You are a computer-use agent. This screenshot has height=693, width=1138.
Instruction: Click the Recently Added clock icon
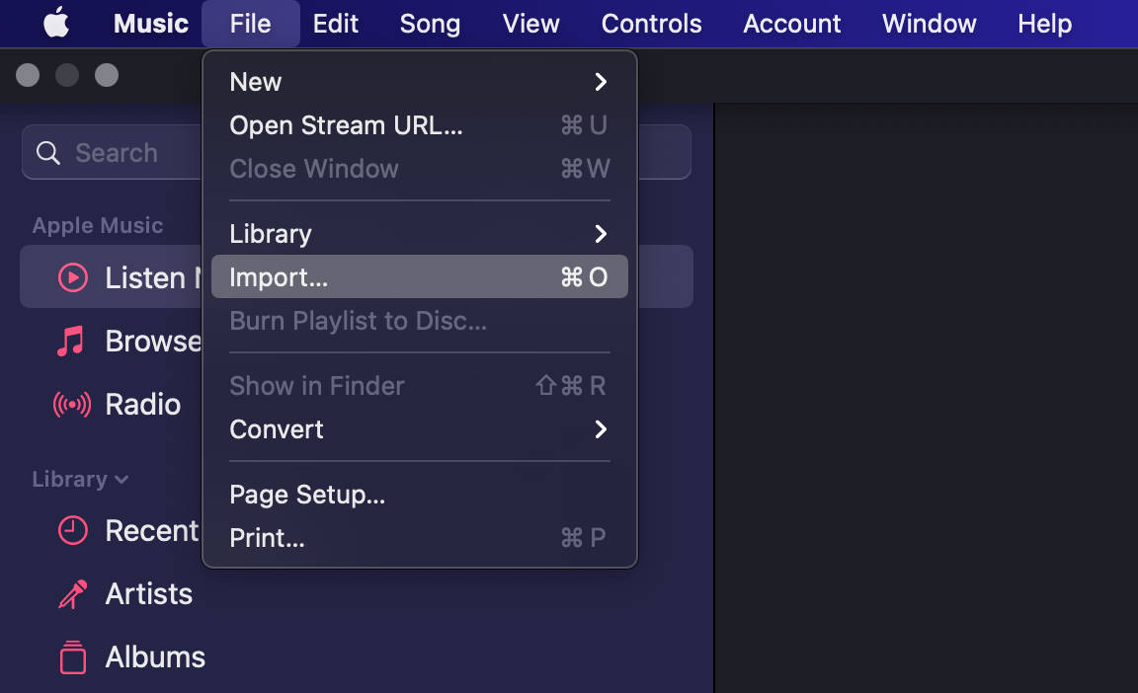click(x=72, y=531)
